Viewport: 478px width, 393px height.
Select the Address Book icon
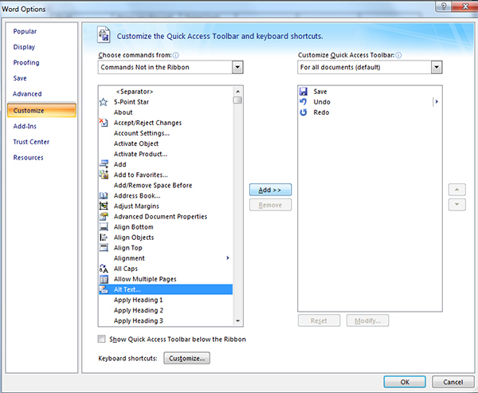(103, 195)
